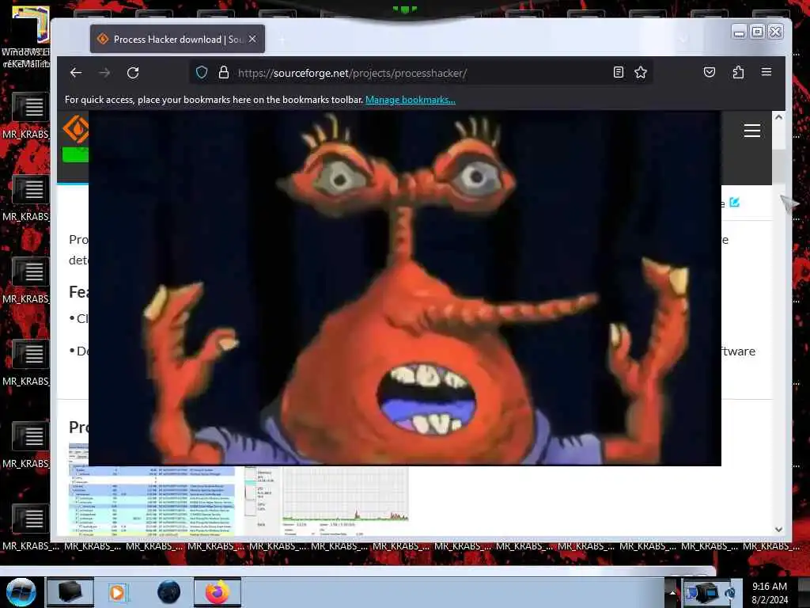Click the Mr. Krabs popup image
810x608 pixels.
coord(405,288)
